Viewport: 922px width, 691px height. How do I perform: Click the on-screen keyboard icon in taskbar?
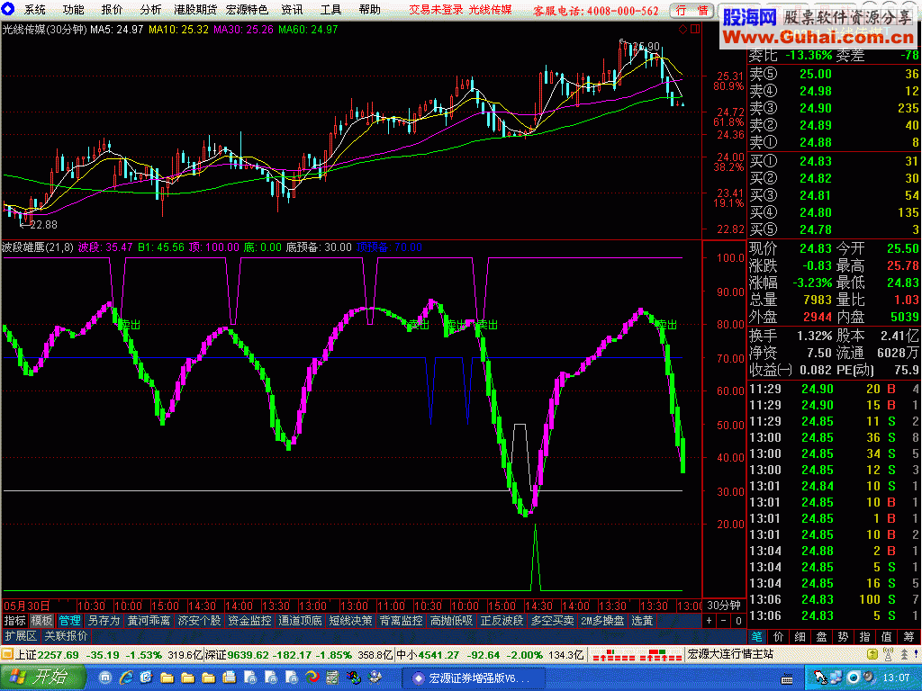coord(787,678)
